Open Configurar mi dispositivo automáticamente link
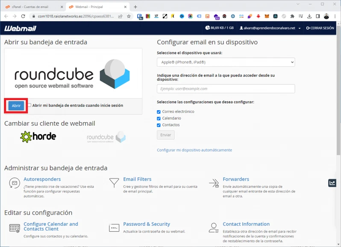This screenshot has width=341, height=247. pyautogui.click(x=194, y=150)
